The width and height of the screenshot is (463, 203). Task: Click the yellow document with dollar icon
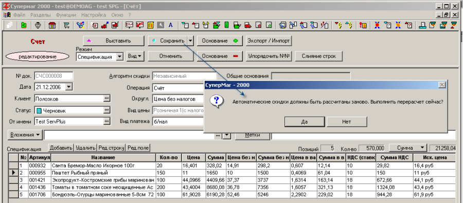151,25
